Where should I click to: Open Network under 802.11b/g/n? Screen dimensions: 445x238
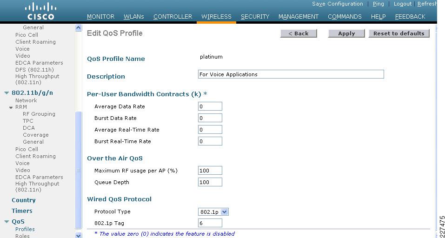pos(26,100)
